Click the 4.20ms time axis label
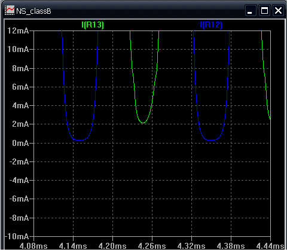 pyautogui.click(x=112, y=246)
